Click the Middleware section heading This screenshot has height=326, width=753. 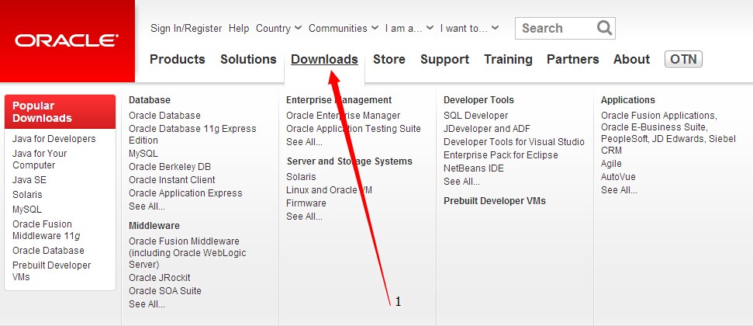pyautogui.click(x=154, y=226)
